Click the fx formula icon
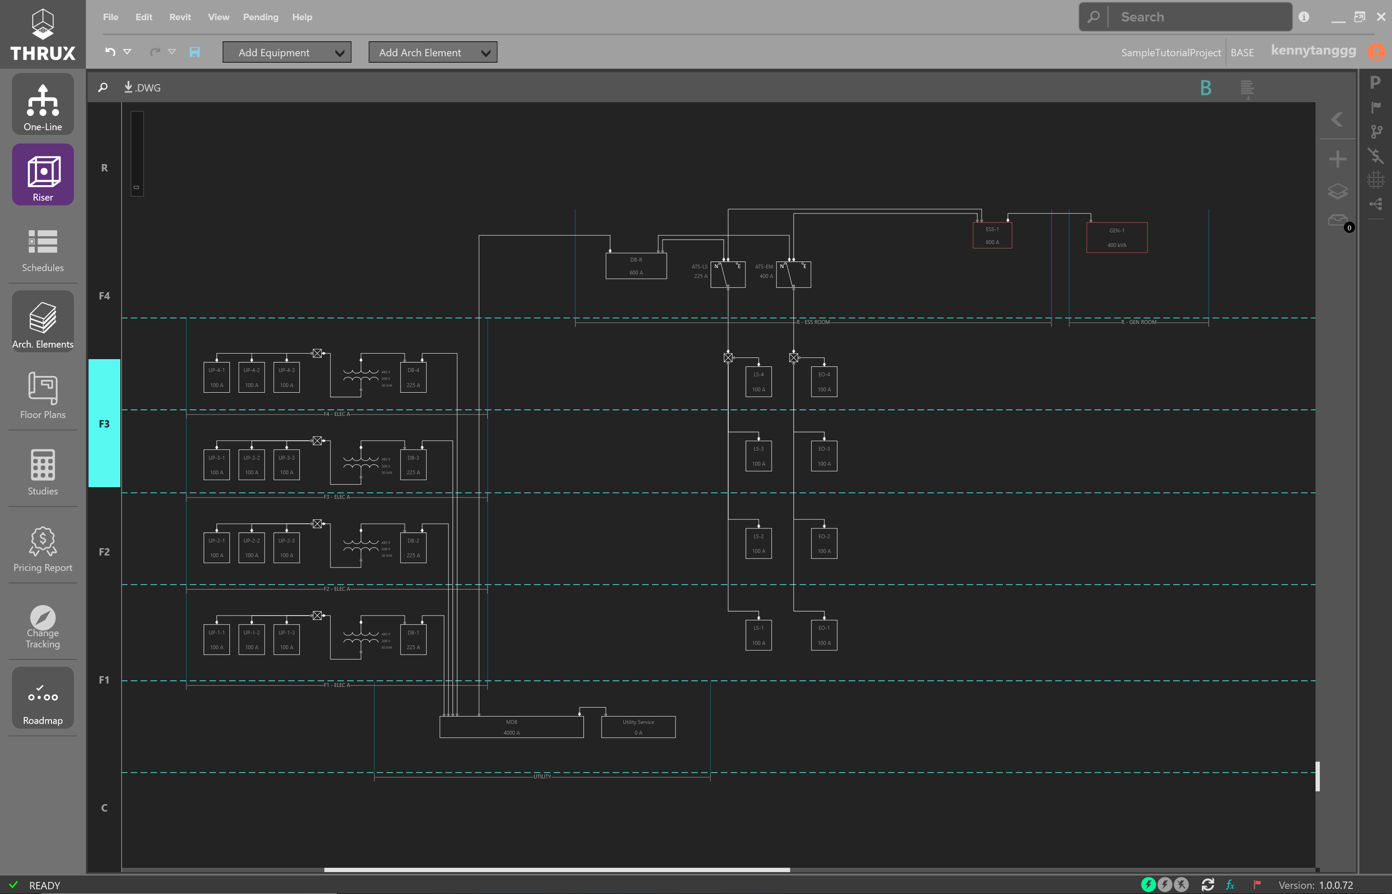 point(1230,885)
